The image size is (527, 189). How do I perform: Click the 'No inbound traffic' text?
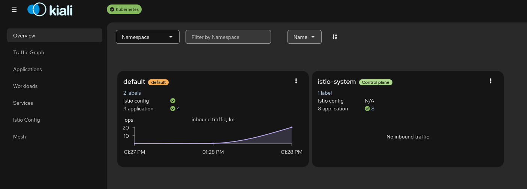point(408,137)
